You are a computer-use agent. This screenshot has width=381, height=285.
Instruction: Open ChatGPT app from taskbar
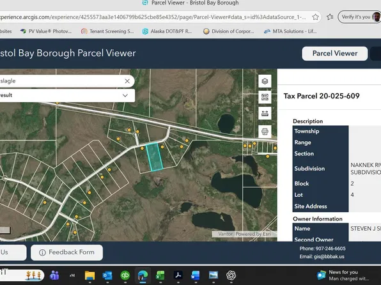[x=231, y=275]
